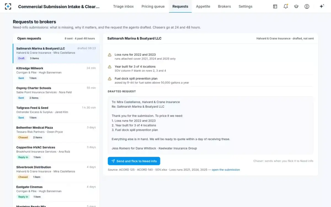
Task: Open the Eastgate Cinemas request
Action: [56, 192]
